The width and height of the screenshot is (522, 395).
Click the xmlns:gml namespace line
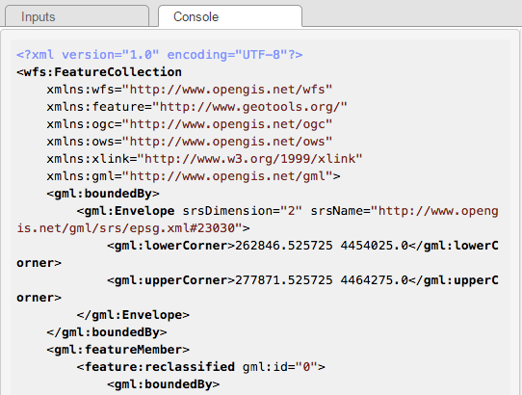pos(194,176)
